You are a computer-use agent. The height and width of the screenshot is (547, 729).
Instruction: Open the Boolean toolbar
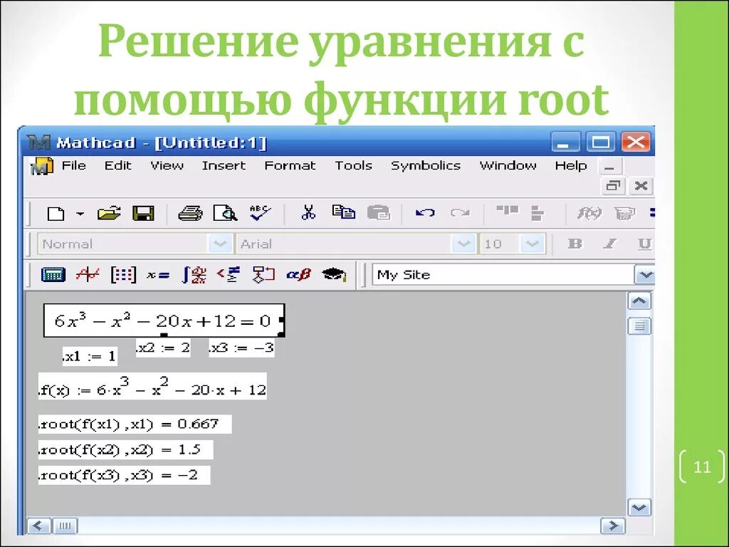click(229, 274)
